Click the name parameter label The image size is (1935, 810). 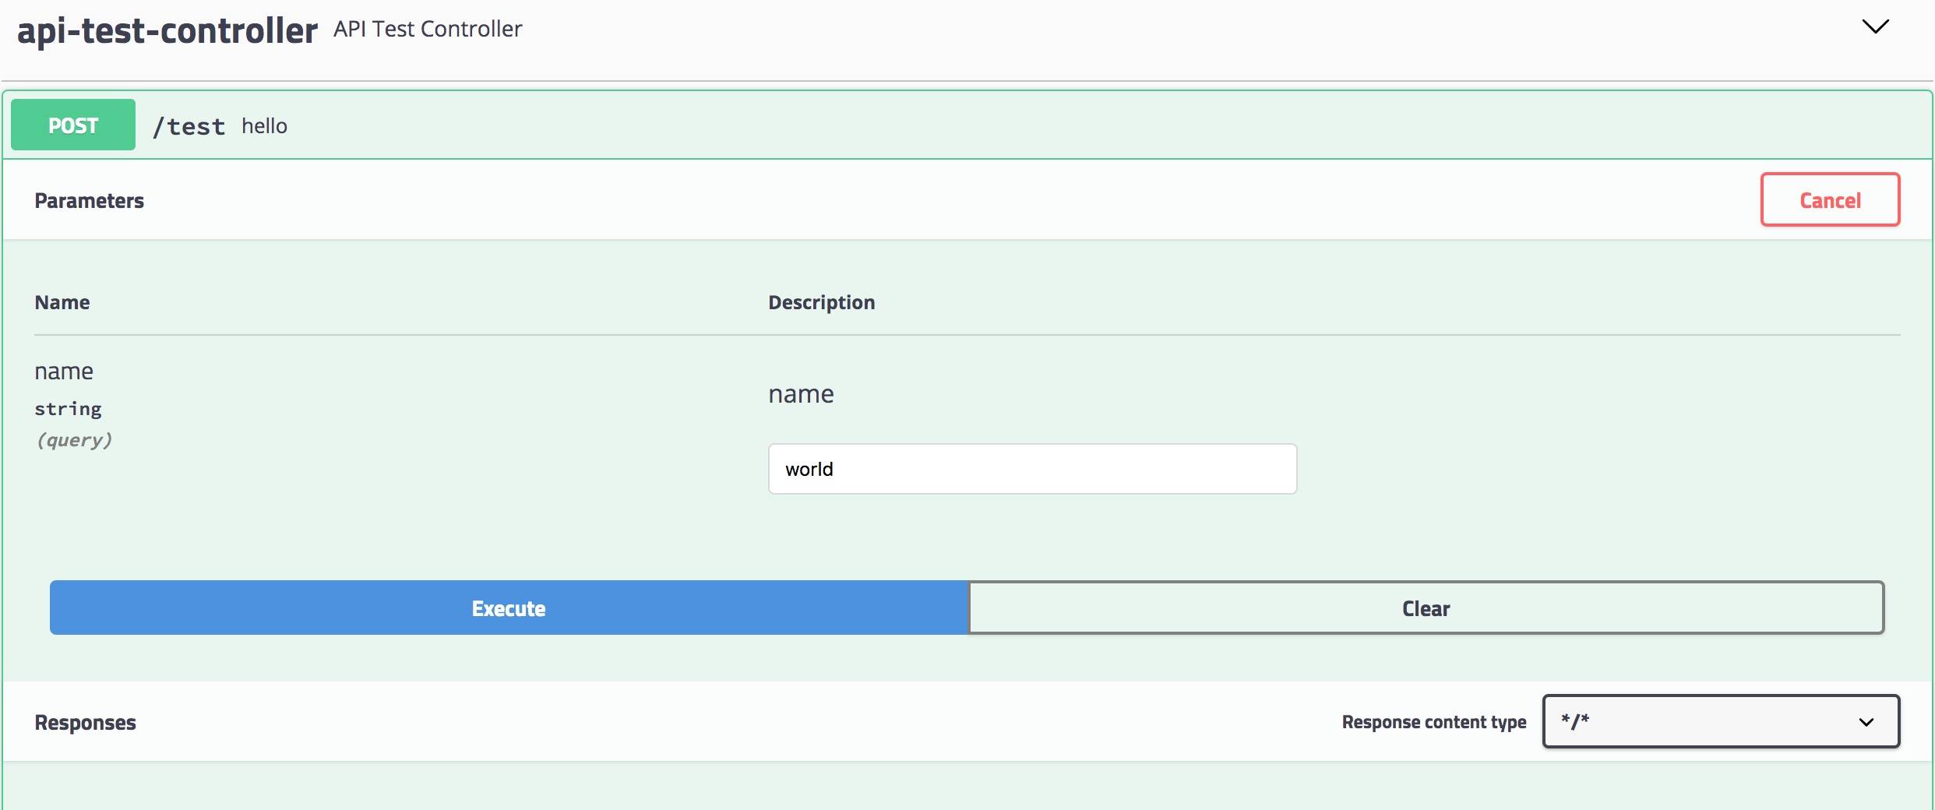64,372
